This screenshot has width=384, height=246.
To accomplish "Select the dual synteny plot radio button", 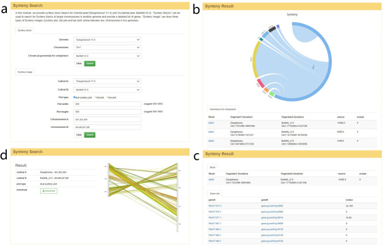I will (75, 97).
